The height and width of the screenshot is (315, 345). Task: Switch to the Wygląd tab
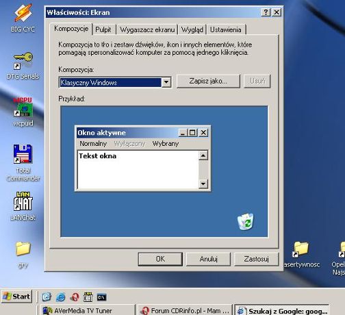point(192,29)
